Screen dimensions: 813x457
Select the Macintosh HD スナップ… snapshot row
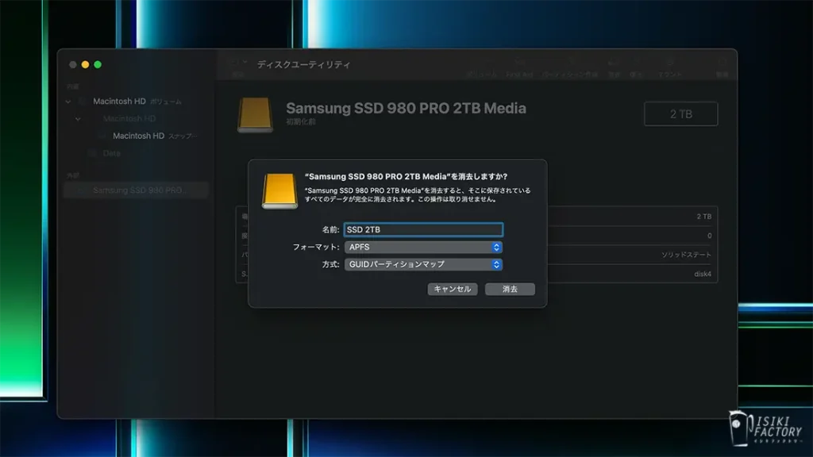coord(137,136)
